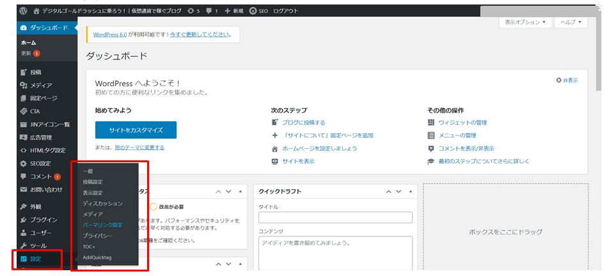Open the comments bubble icon in admin bar

click(x=210, y=11)
